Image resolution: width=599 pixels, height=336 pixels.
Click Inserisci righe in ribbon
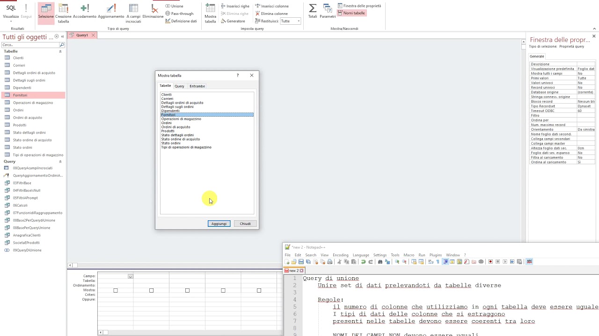(x=235, y=6)
